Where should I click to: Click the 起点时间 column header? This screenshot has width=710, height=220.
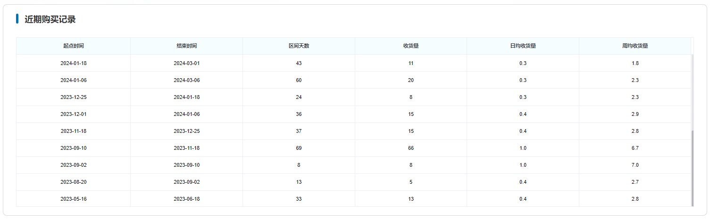(x=74, y=46)
